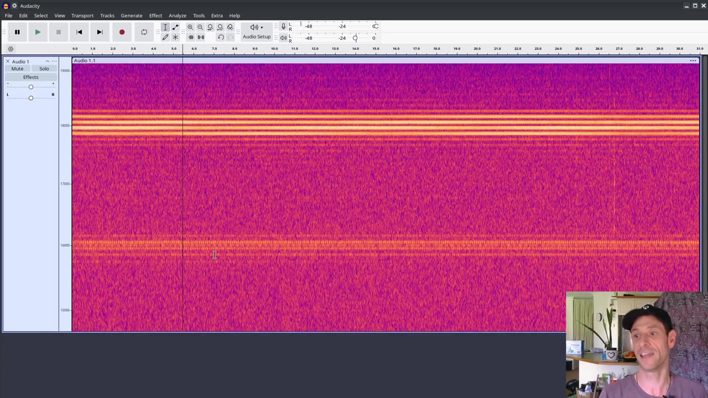This screenshot has height=398, width=708.
Task: Open the View menu
Action: [x=59, y=15]
